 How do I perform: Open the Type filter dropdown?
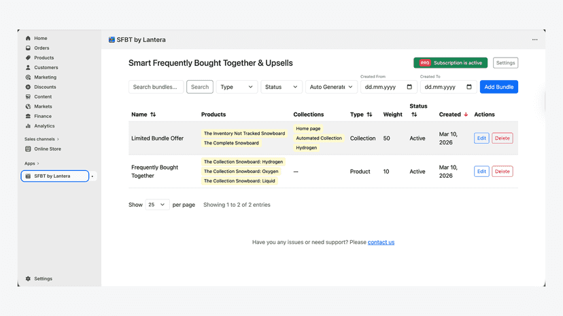coord(237,87)
